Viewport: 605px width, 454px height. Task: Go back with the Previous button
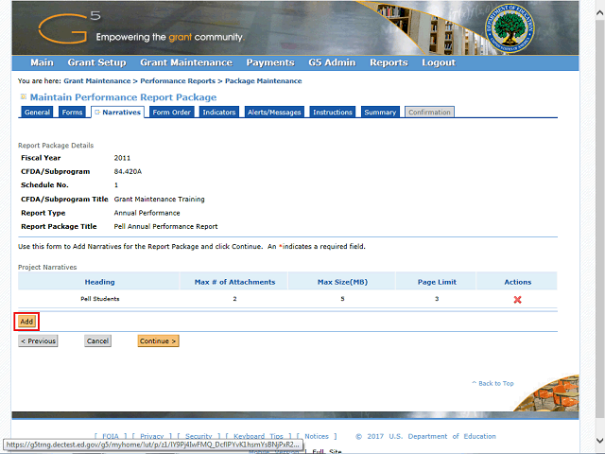point(38,340)
